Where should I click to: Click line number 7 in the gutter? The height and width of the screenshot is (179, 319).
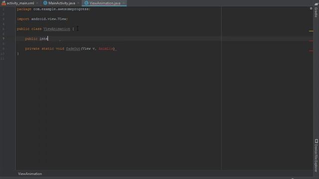[x=3, y=39]
